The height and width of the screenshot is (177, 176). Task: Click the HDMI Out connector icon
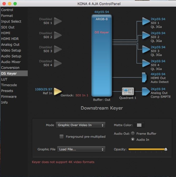tap(144, 77)
